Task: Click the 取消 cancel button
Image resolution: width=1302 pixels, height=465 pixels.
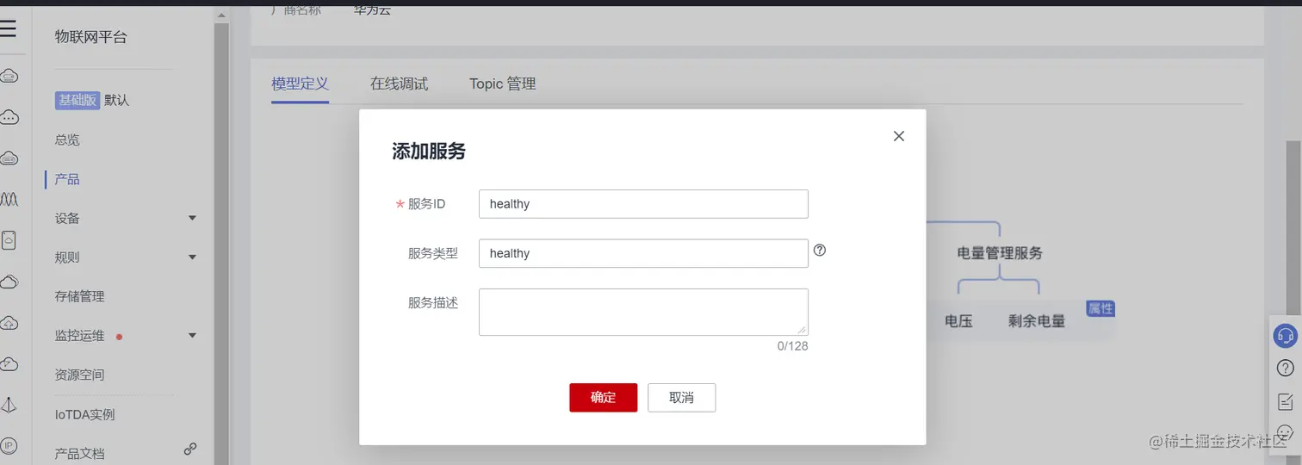Action: click(x=681, y=398)
